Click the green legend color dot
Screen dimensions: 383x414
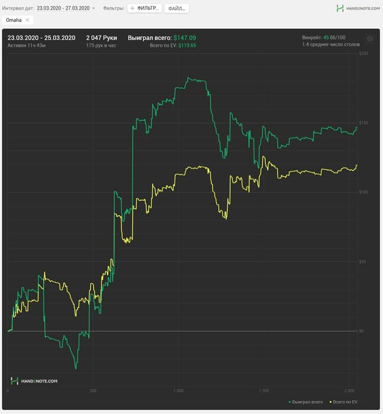pyautogui.click(x=290, y=402)
